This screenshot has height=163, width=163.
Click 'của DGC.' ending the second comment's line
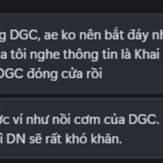click(x=131, y=120)
